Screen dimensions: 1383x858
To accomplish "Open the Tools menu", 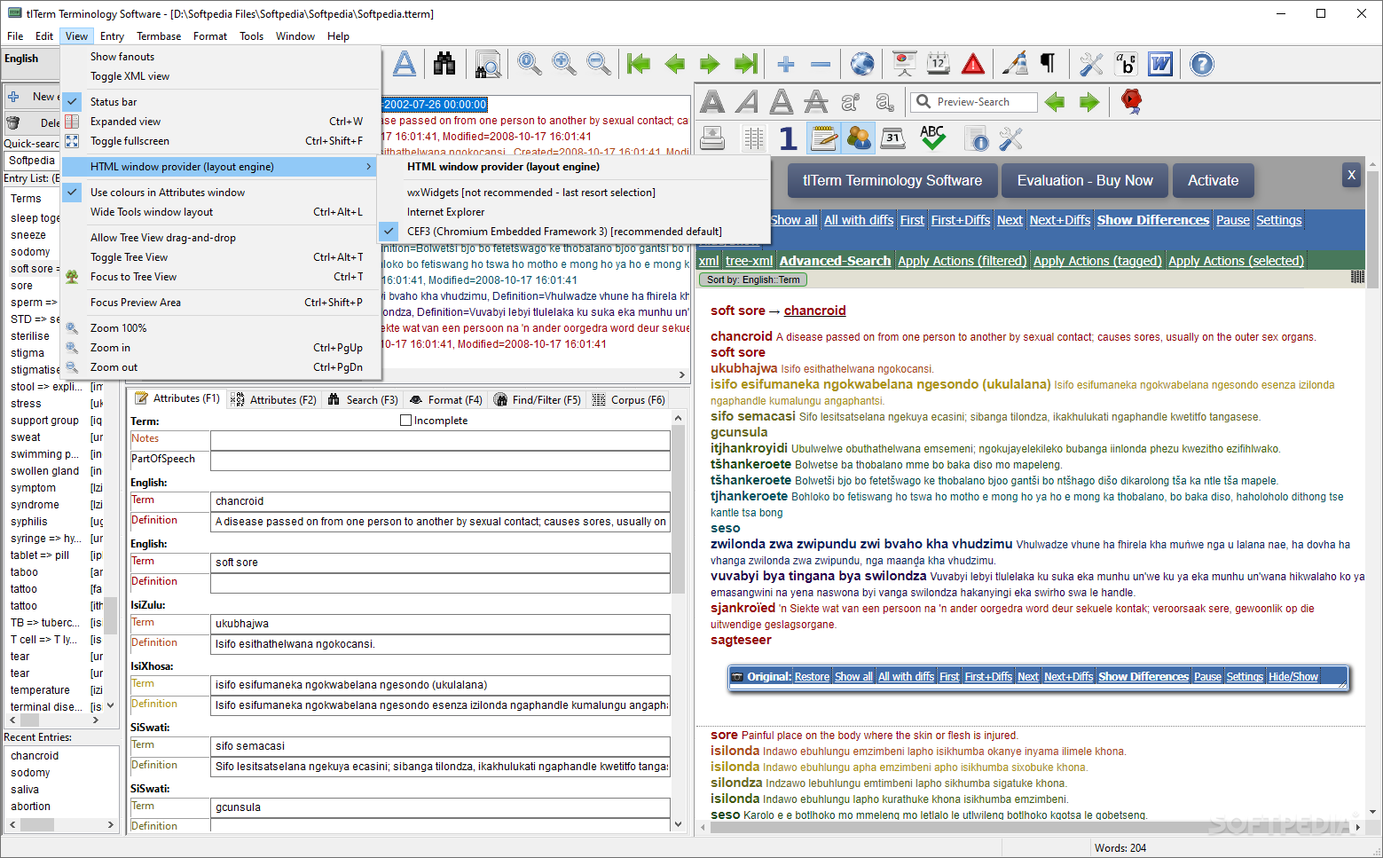I will [251, 36].
